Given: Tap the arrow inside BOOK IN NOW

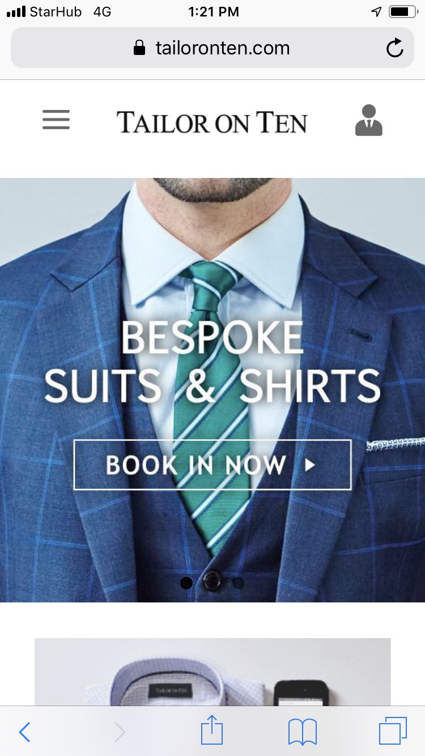Looking at the screenshot, I should [x=309, y=465].
